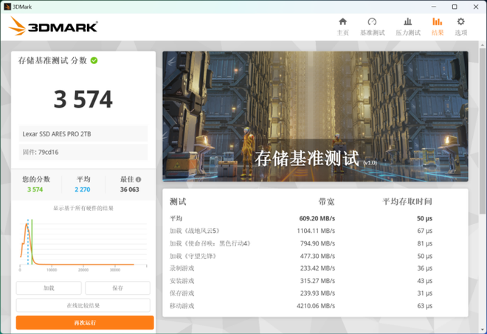This screenshot has width=487, height=334.
Task: Open the 基准测试 benchmarks gauge icon
Action: [372, 22]
